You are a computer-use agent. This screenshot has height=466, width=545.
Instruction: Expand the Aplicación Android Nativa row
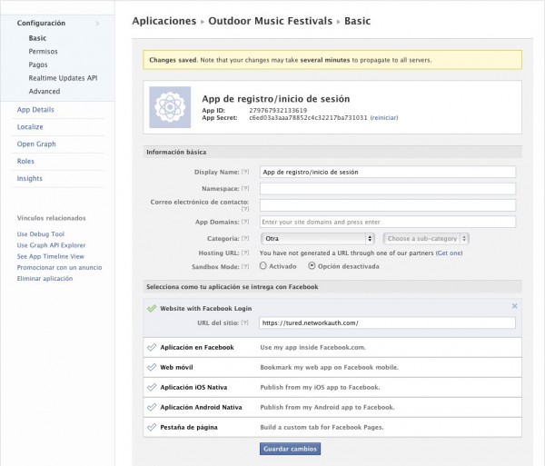click(x=332, y=407)
